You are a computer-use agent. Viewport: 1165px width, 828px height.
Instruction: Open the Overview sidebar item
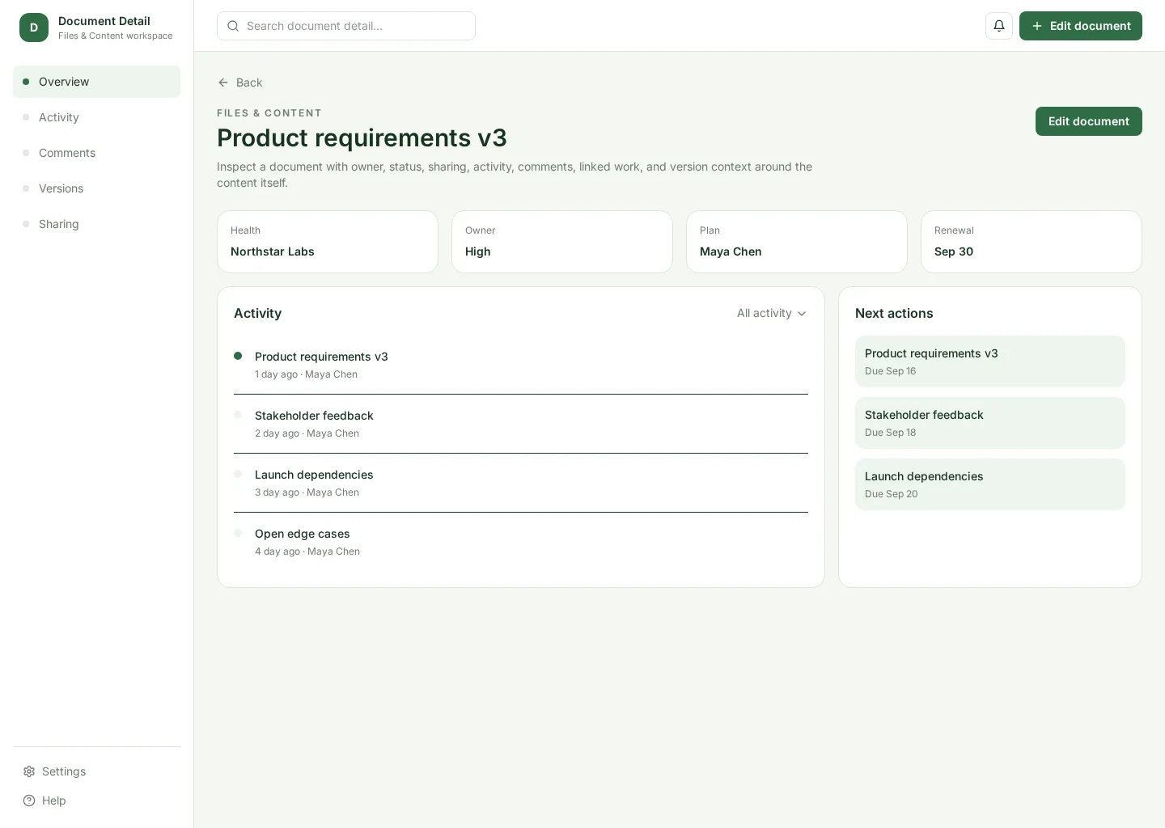[96, 82]
